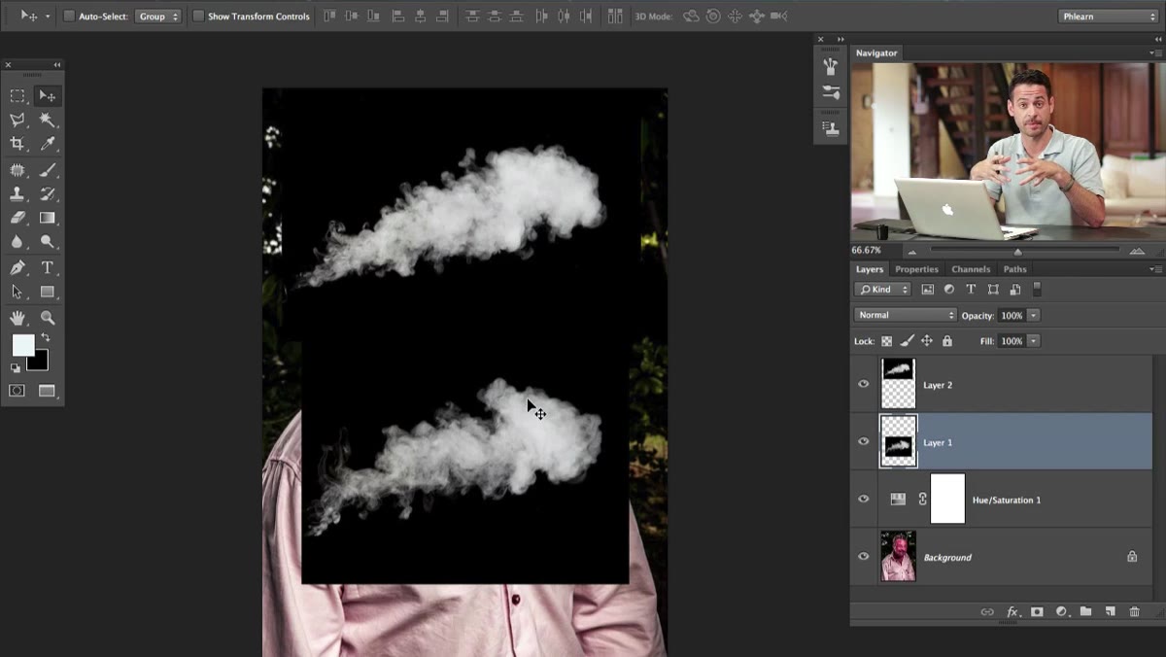Select the Crop tool
The height and width of the screenshot is (657, 1166).
pyautogui.click(x=17, y=144)
